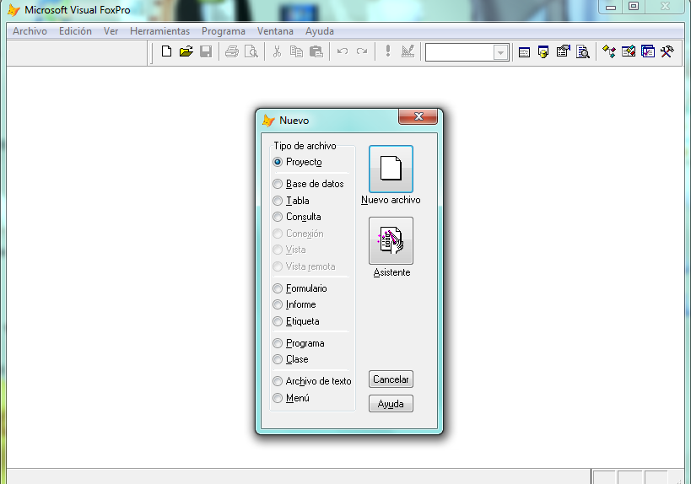Open the Herramientas menu
This screenshot has height=484, width=691.
tap(160, 31)
